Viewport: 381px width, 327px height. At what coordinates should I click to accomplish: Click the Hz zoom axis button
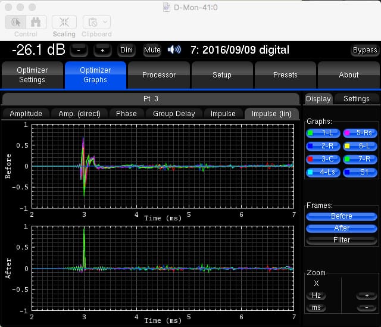(316, 295)
